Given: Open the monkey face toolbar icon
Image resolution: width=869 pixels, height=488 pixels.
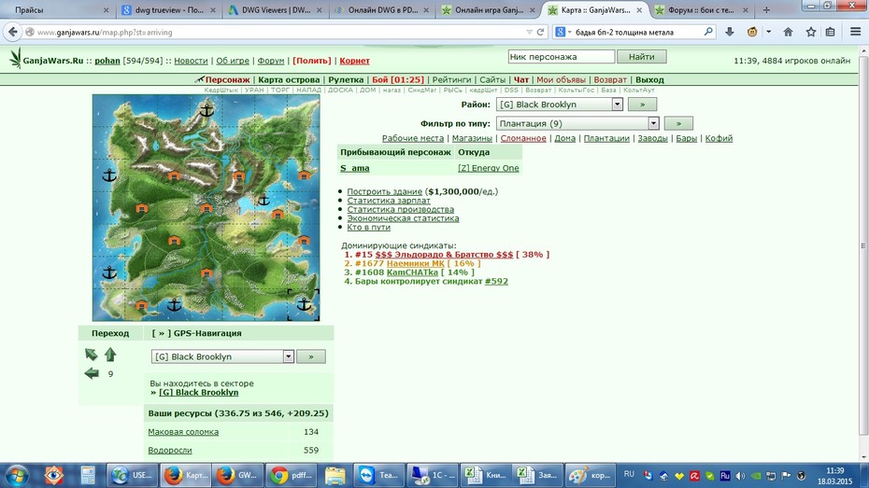Looking at the screenshot, I should click(752, 32).
